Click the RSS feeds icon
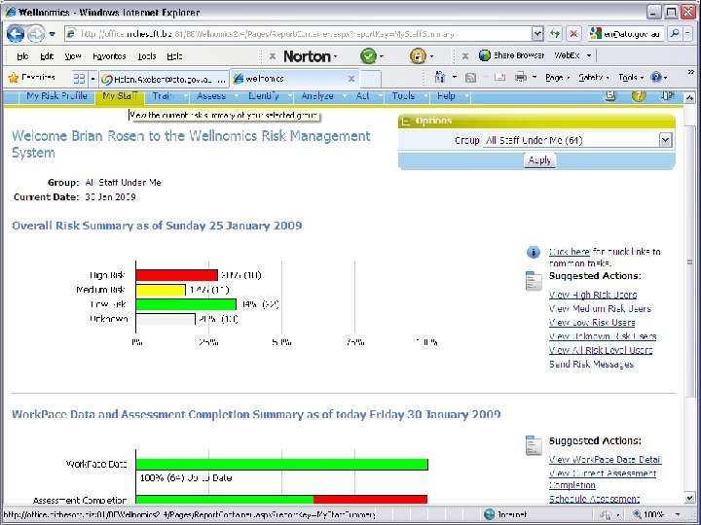This screenshot has height=525, width=701. (470, 78)
